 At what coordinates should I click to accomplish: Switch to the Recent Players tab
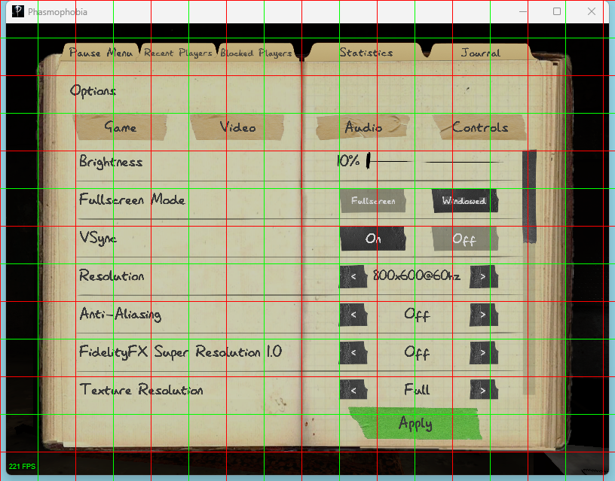click(178, 53)
